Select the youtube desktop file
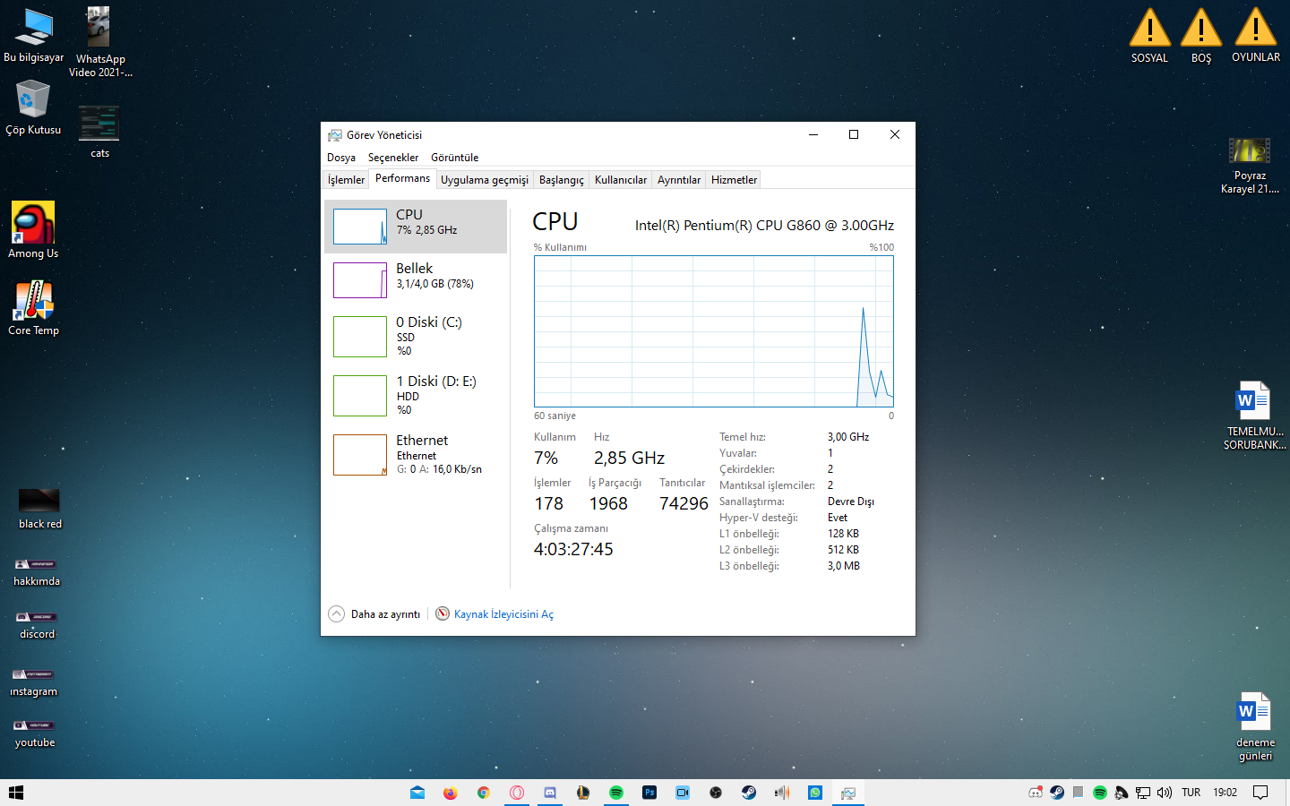The image size is (1290, 806). point(34,734)
